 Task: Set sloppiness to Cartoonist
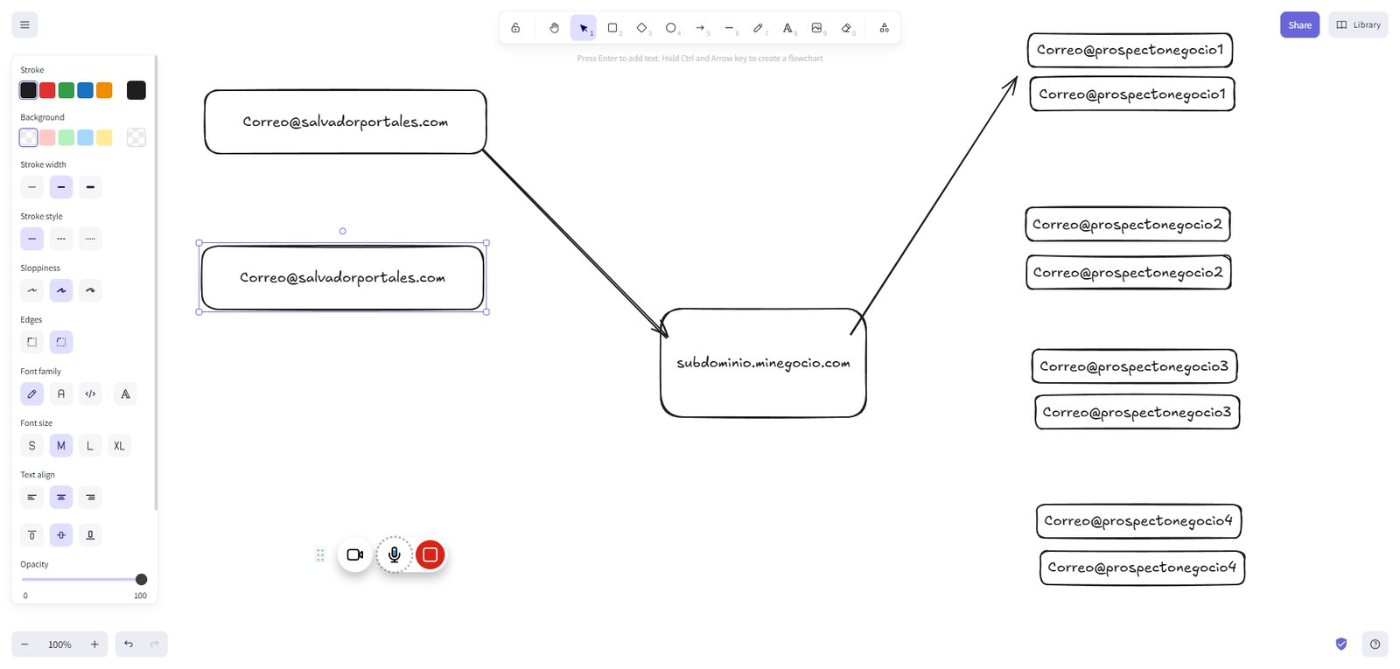tap(90, 290)
